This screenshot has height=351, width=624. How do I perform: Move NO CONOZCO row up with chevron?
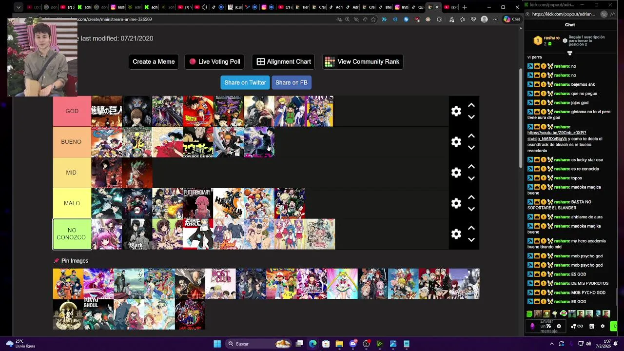point(471,228)
